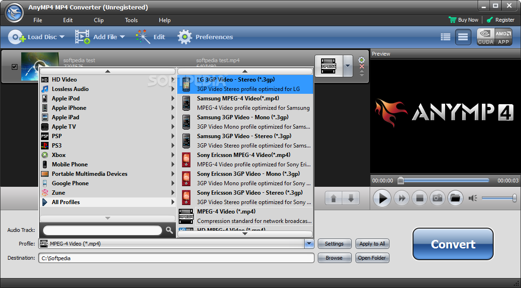Click Buy Now shopping cart link

click(x=463, y=20)
